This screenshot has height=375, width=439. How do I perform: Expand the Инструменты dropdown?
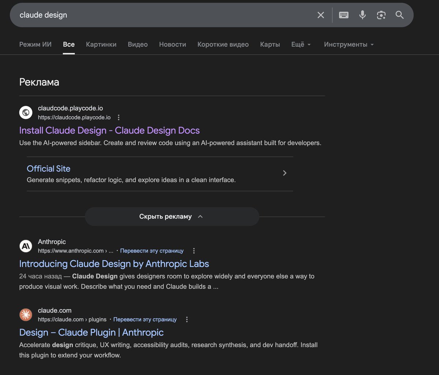pyautogui.click(x=349, y=44)
